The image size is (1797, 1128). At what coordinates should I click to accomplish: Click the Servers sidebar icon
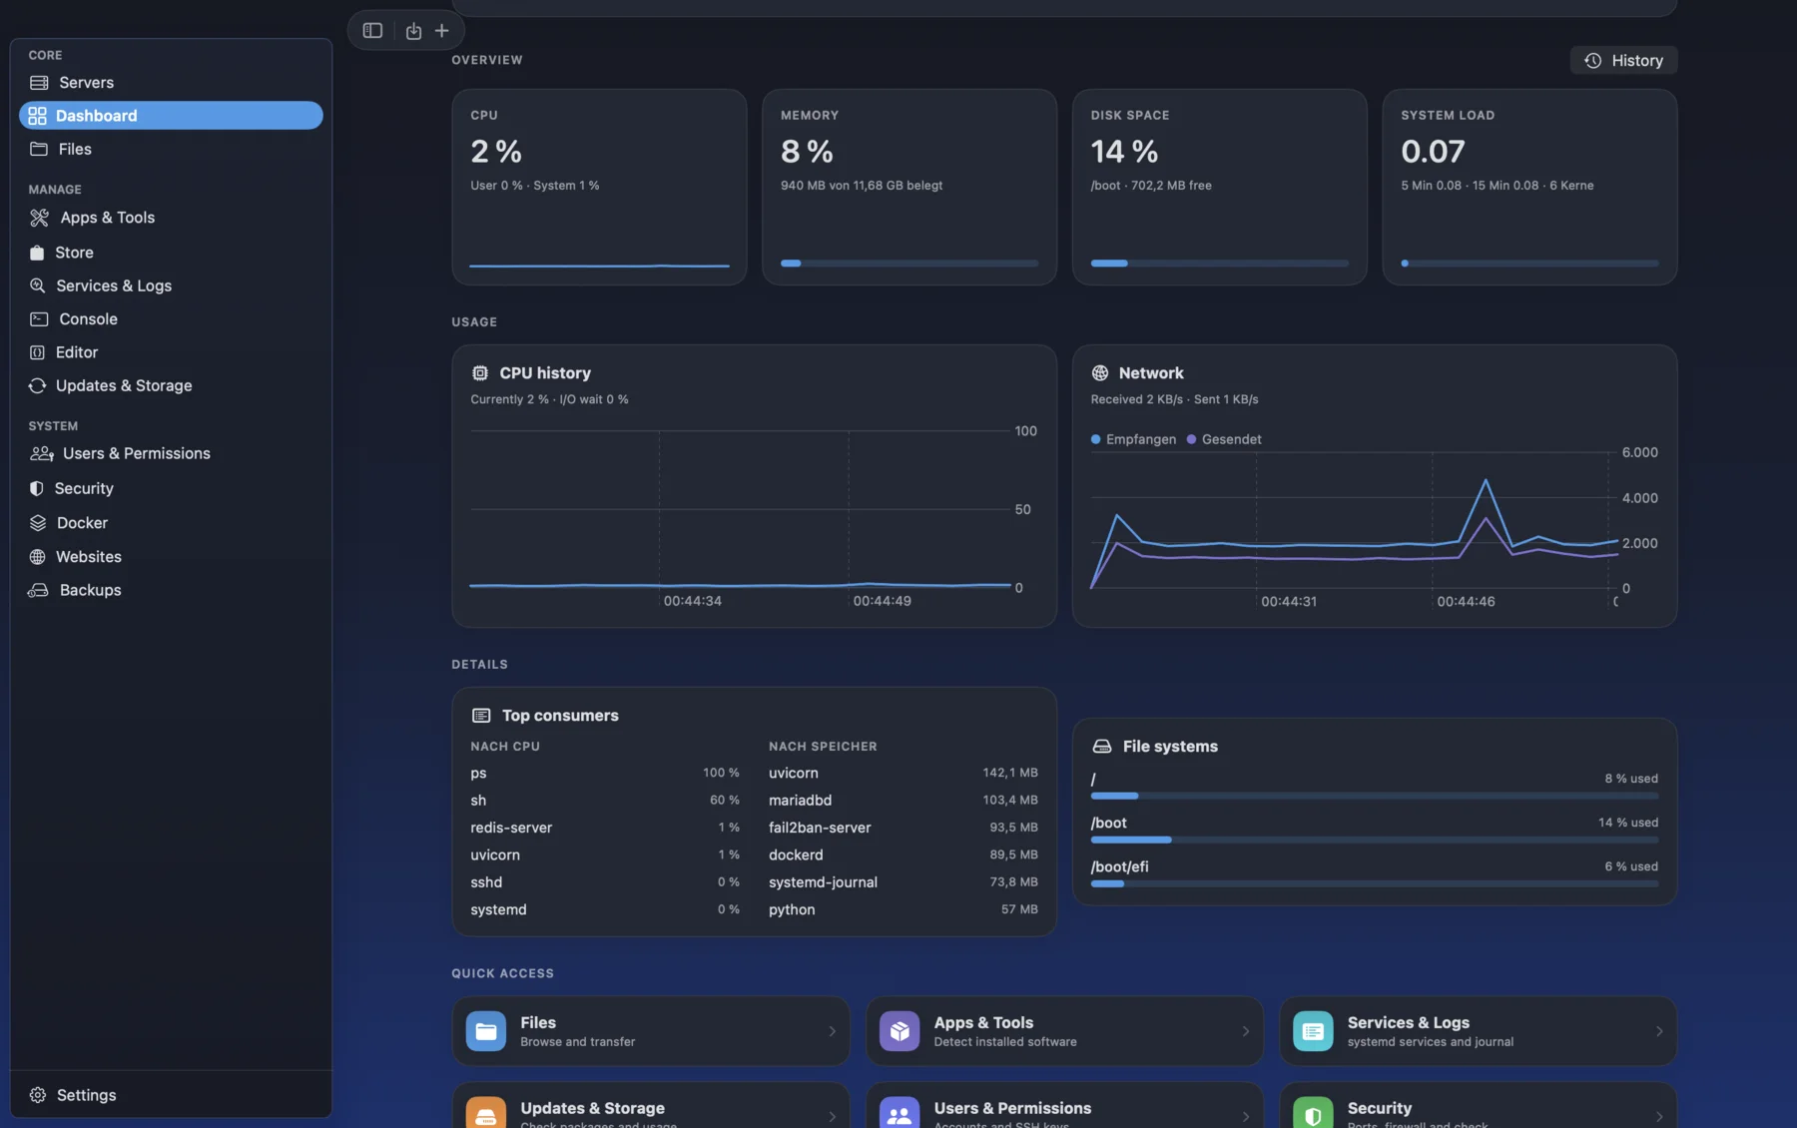[39, 83]
